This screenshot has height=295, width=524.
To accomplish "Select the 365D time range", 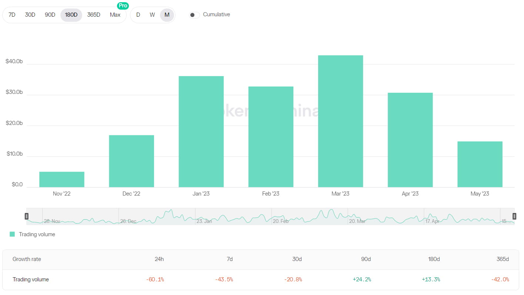I will pyautogui.click(x=94, y=15).
